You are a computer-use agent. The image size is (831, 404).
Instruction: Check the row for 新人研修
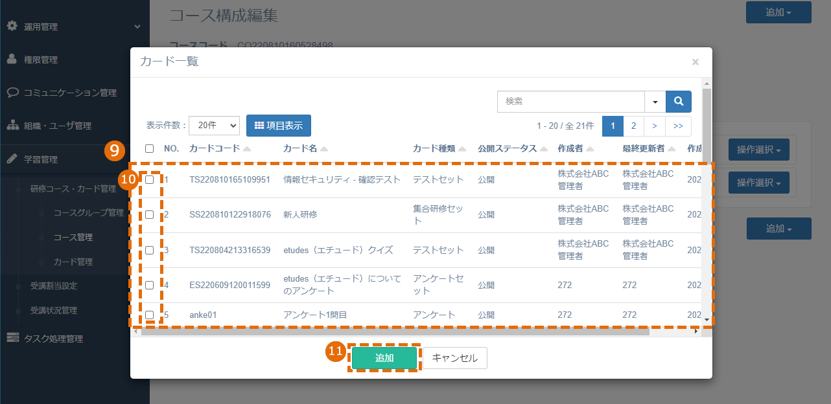point(150,214)
